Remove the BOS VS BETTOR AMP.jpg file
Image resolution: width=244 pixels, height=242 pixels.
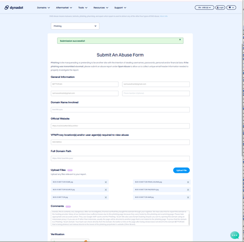(x=188, y=197)
